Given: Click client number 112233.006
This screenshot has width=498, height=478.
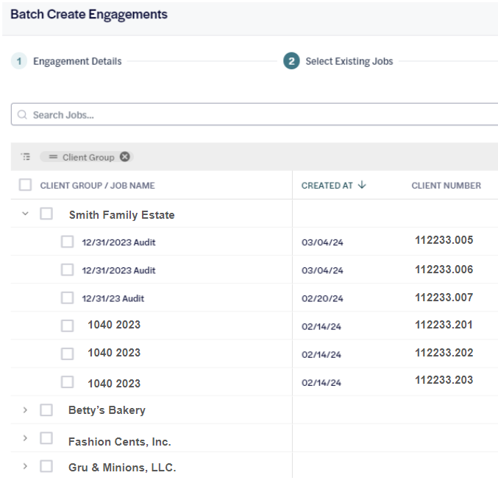Looking at the screenshot, I should 444,270.
